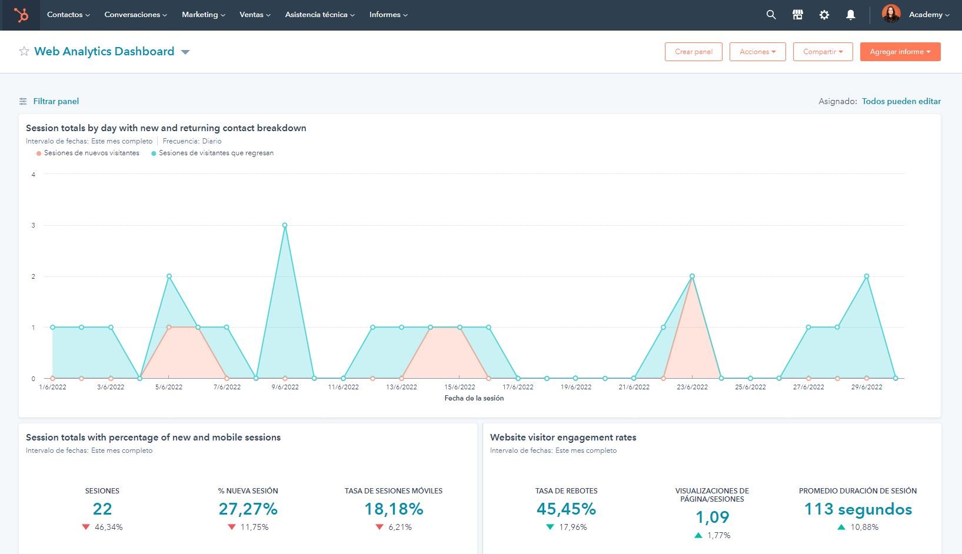Viewport: 962px width, 554px height.
Task: Click 'Session totals with percentage' report title
Action: pos(153,438)
